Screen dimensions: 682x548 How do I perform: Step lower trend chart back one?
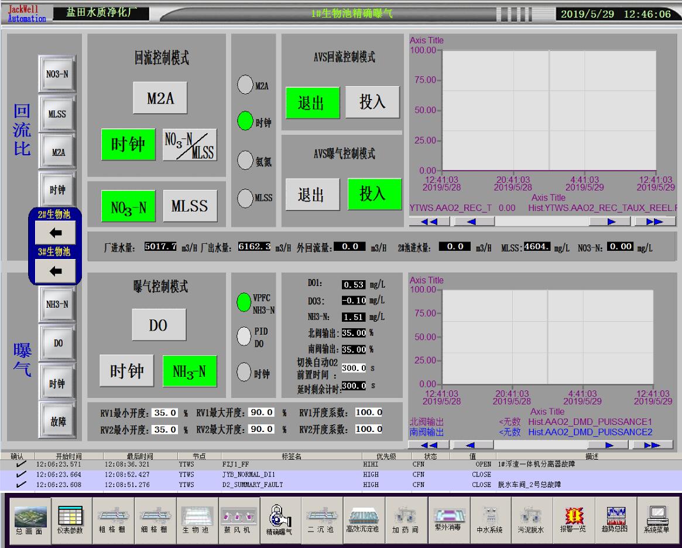pos(473,445)
